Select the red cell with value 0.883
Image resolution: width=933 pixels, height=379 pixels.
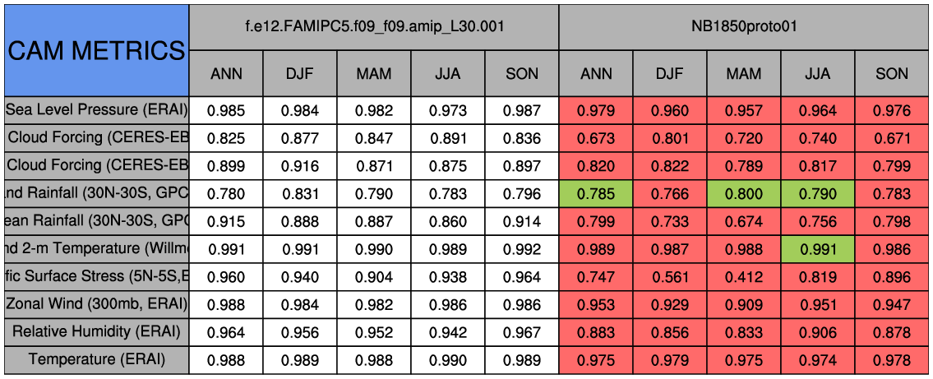[x=596, y=332]
